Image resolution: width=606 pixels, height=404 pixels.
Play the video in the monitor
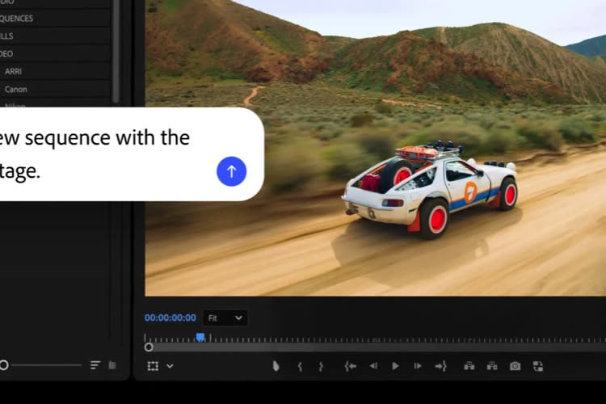coord(395,366)
